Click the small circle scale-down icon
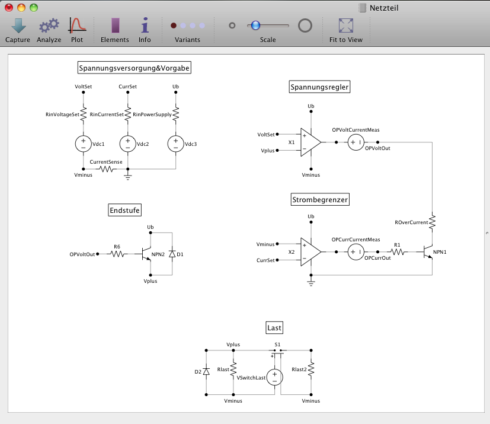The height and width of the screenshot is (424, 490). click(232, 25)
